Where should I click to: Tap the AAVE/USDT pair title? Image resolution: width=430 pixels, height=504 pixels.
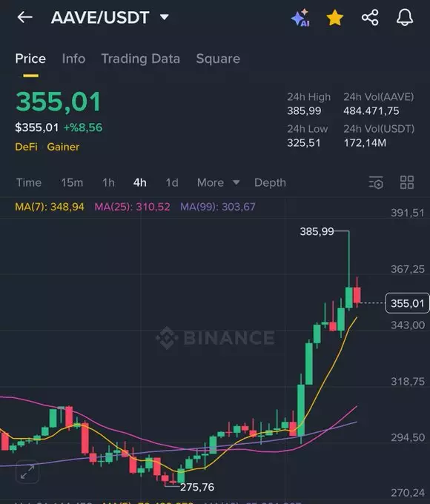coord(100,17)
